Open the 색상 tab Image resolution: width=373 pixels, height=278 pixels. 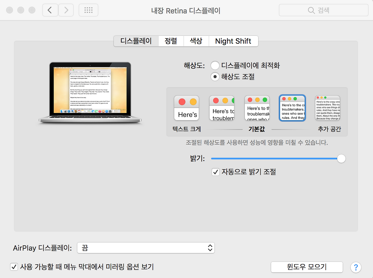point(196,41)
